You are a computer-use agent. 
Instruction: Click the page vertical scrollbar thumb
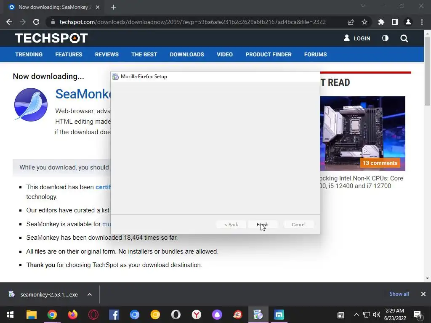pos(427,71)
